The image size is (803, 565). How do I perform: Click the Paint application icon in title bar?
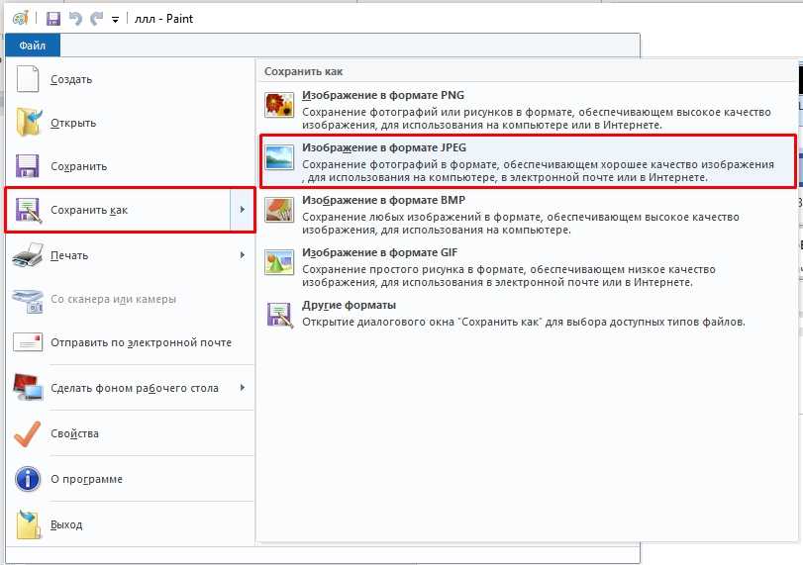click(21, 19)
